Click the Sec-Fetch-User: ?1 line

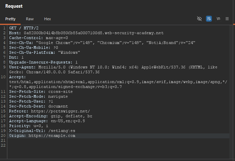tap(31, 101)
